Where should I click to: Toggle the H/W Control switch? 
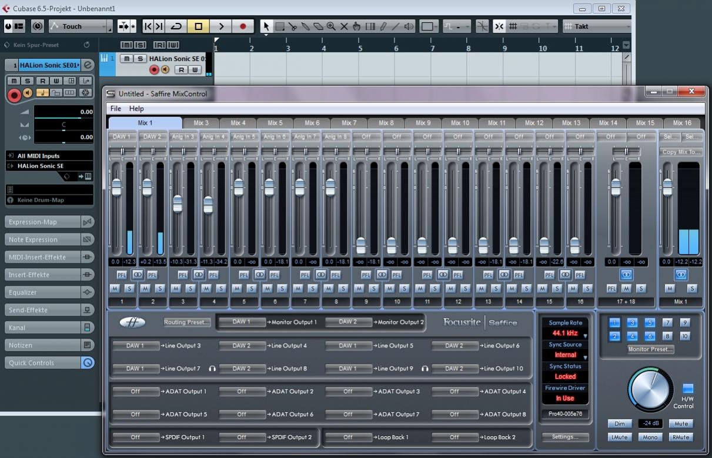[687, 389]
